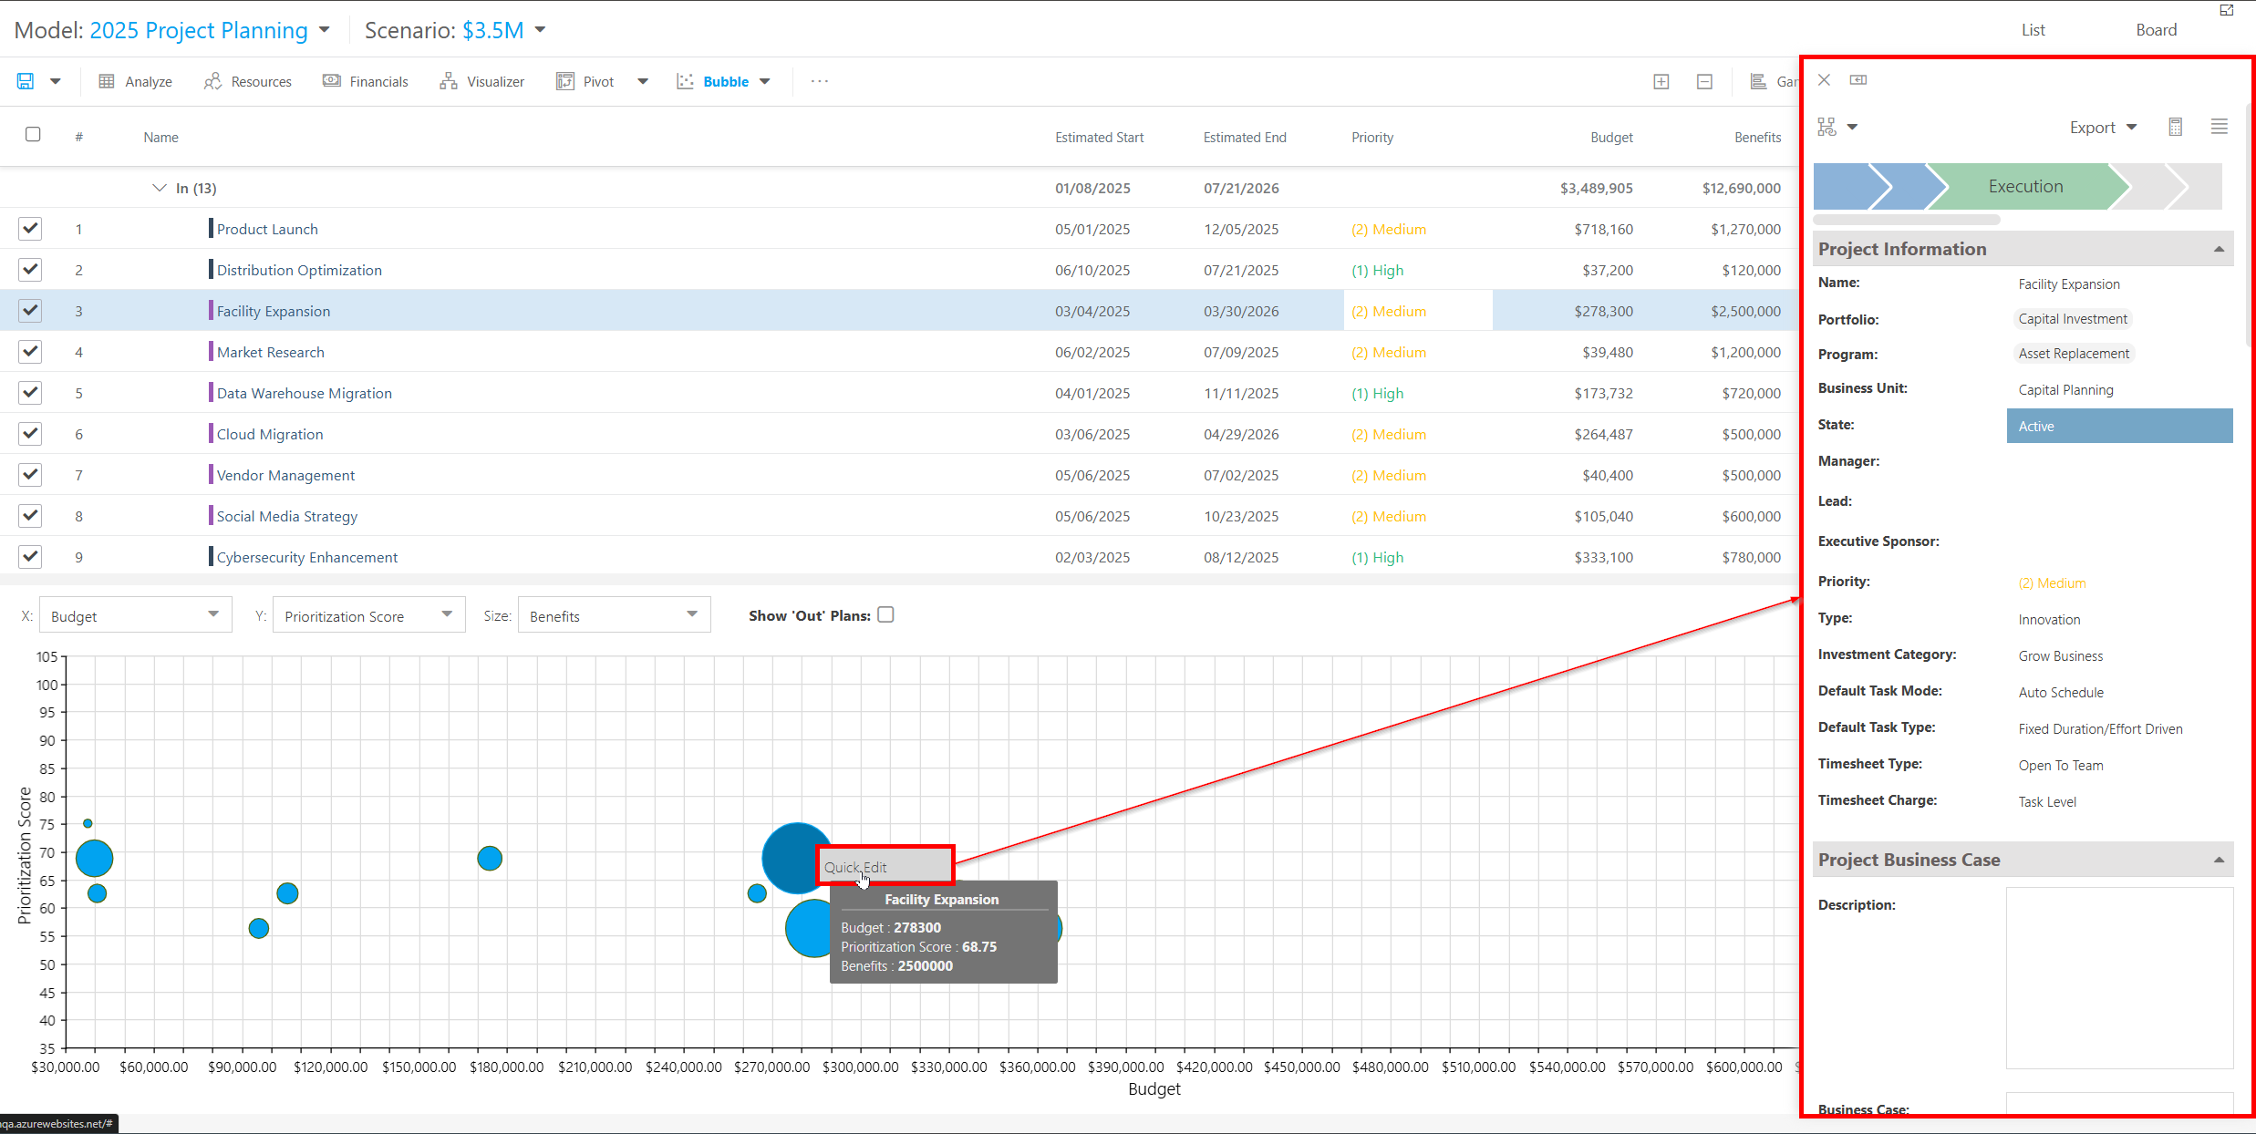Select the Resources icon
Viewport: 2256px width, 1134px height.
click(212, 81)
